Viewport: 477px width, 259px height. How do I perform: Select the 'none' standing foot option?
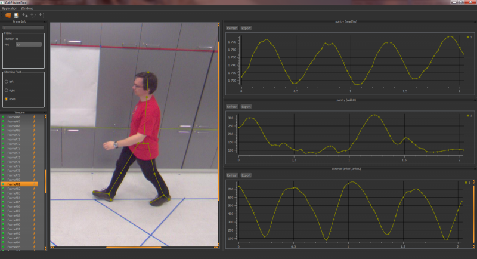pos(7,98)
